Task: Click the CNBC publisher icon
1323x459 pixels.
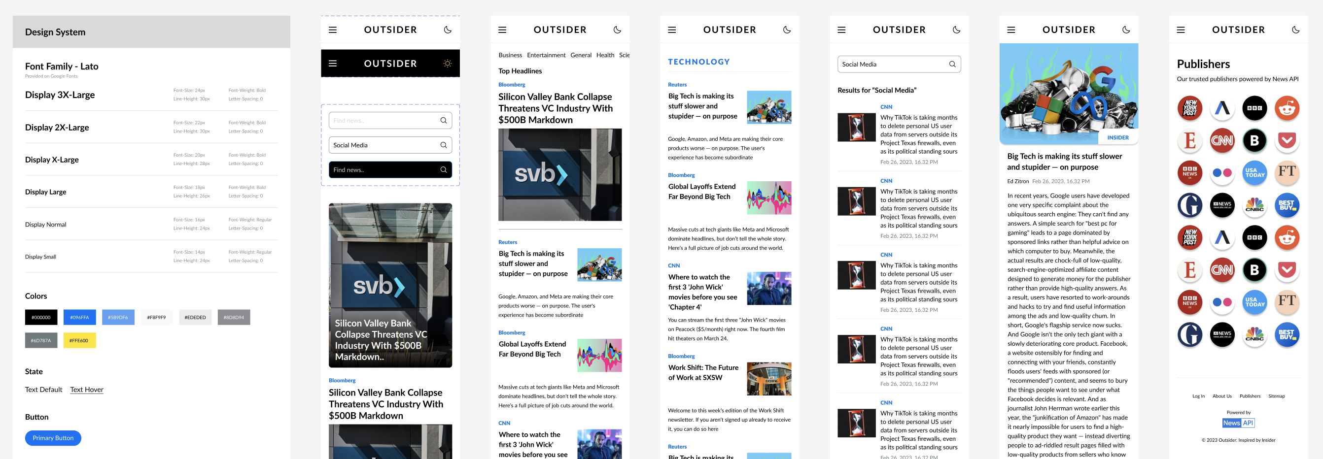Action: [1254, 205]
